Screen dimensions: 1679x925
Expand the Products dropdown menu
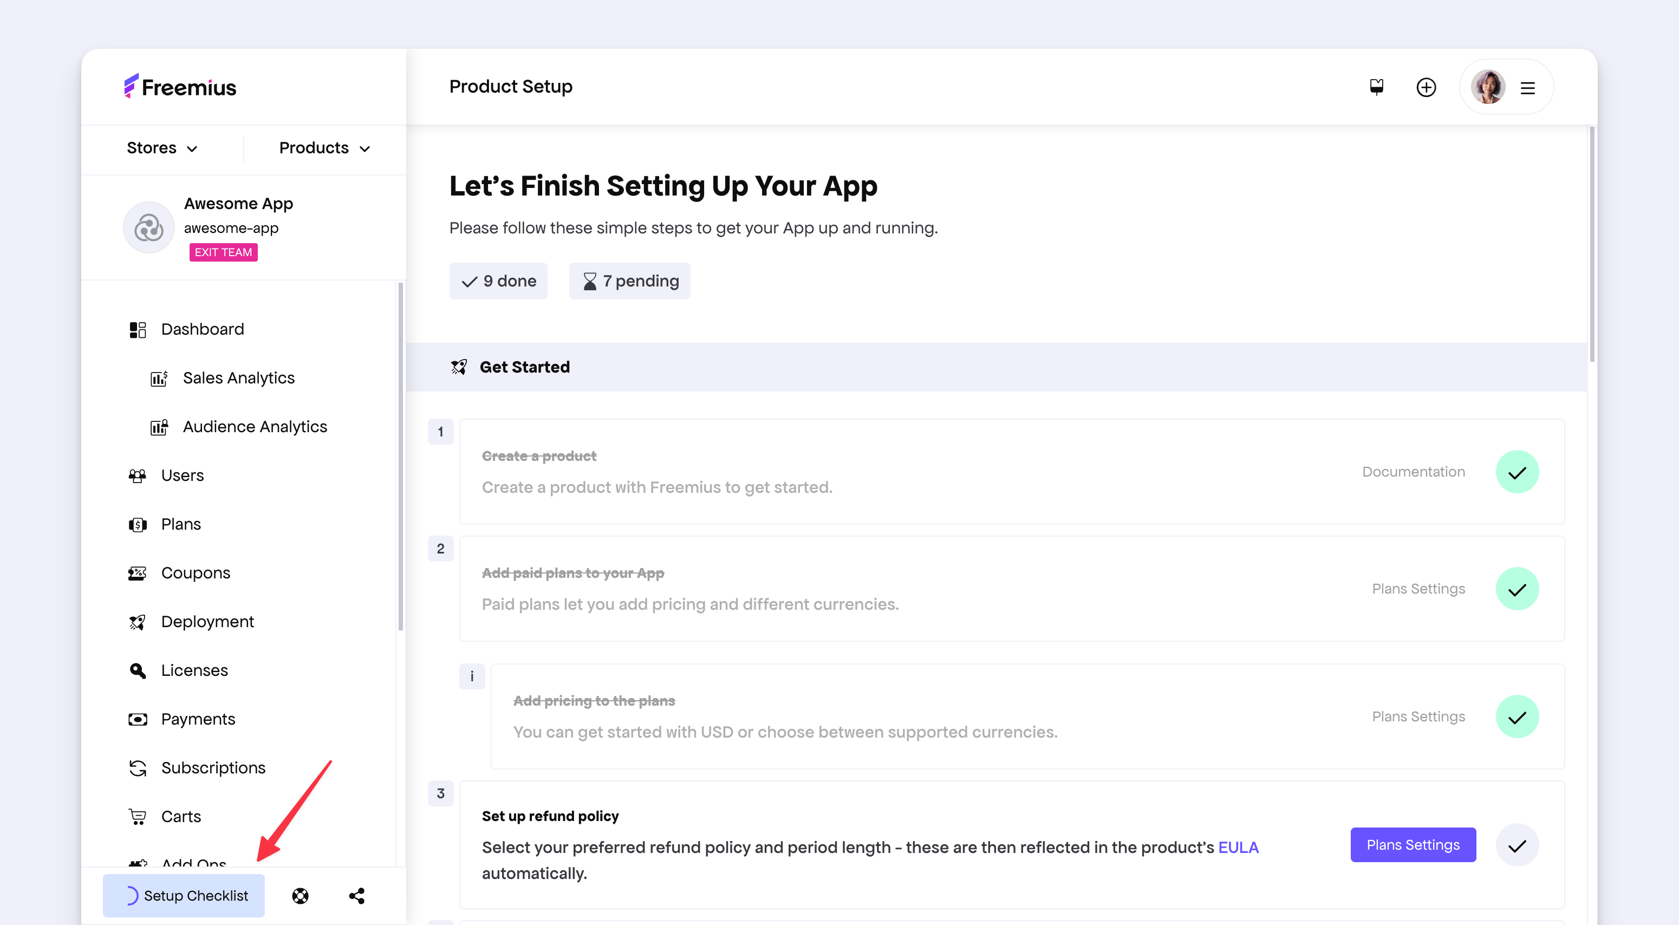[324, 147]
